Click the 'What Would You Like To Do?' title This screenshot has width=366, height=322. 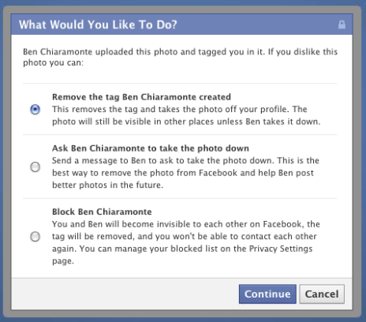coord(98,24)
